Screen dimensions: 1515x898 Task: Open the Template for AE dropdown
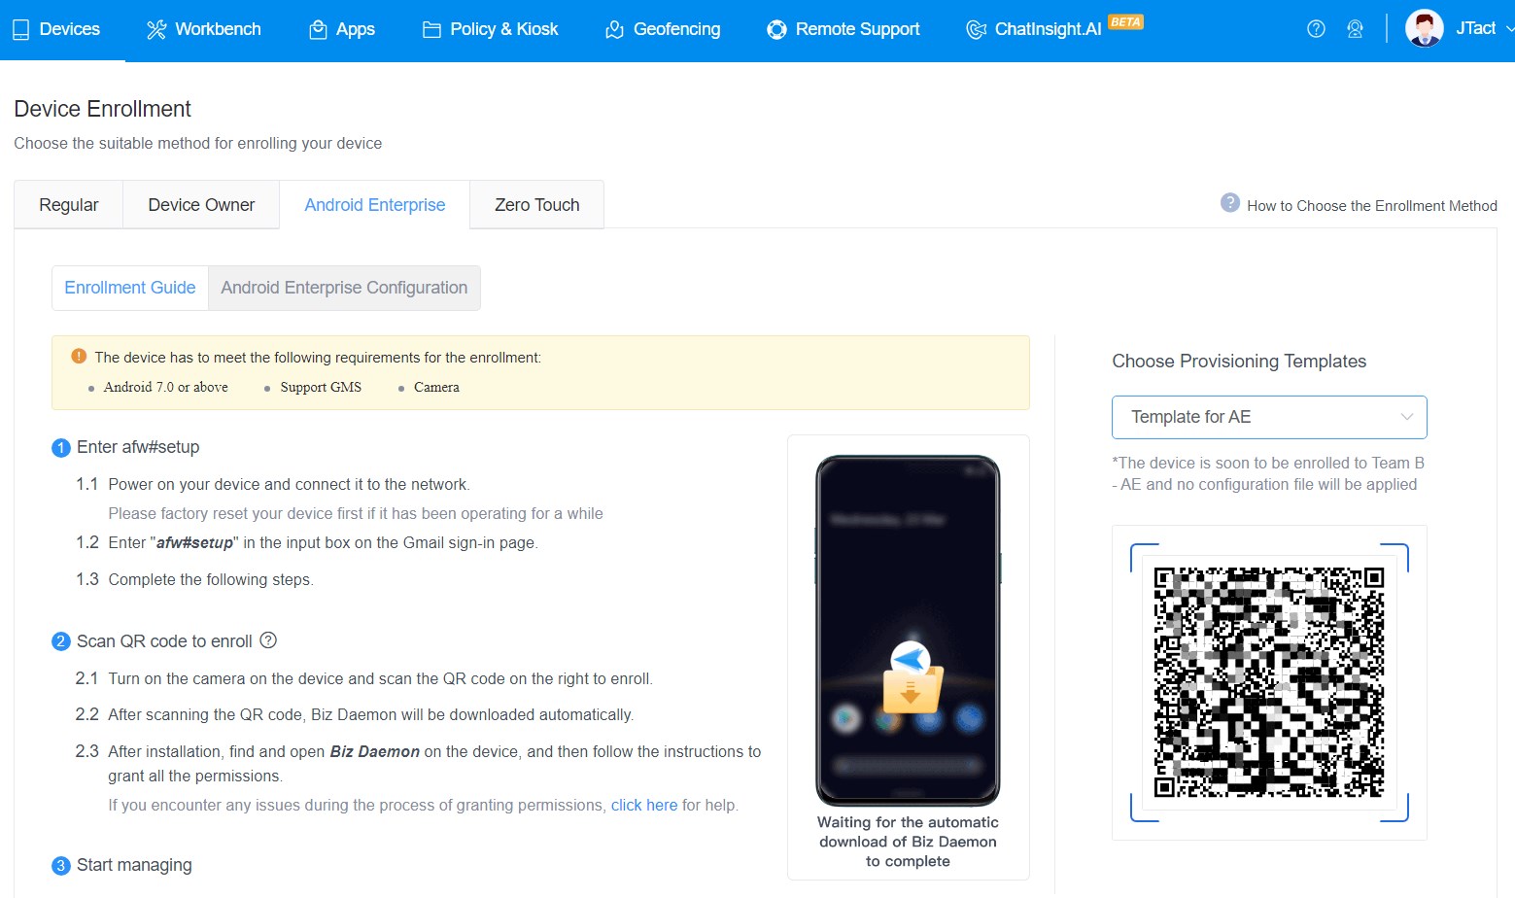tap(1269, 417)
